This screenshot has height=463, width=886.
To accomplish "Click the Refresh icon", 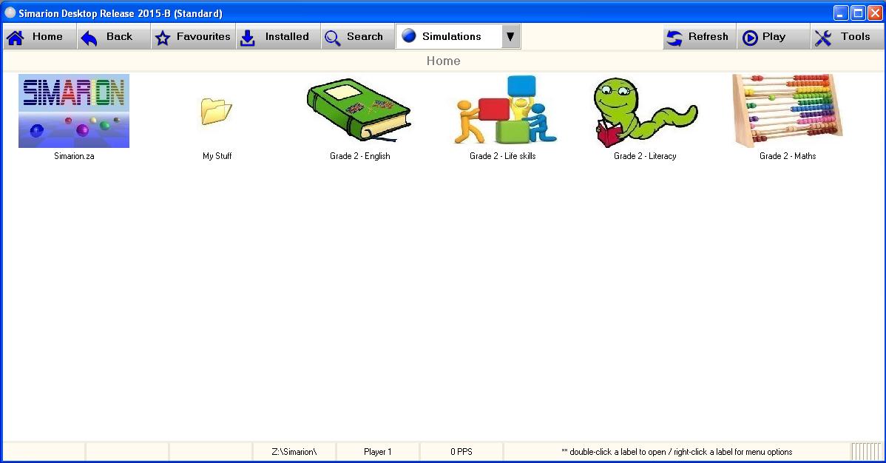I will tap(675, 36).
